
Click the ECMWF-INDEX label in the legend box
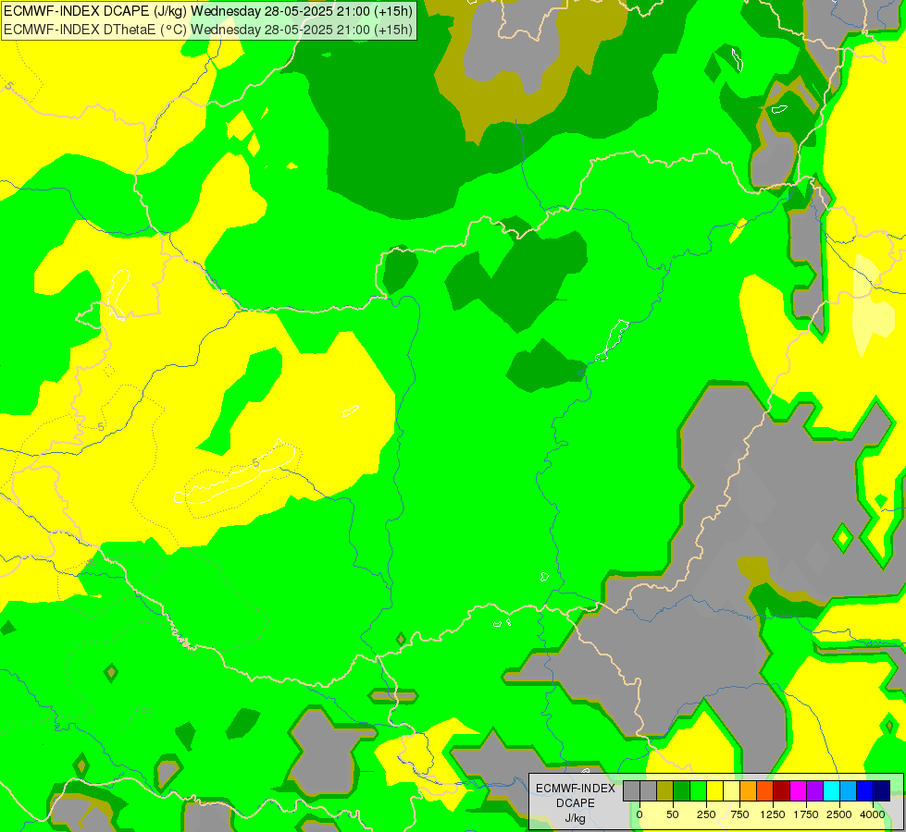click(576, 789)
